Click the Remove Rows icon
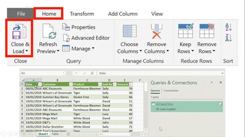 [207, 31]
